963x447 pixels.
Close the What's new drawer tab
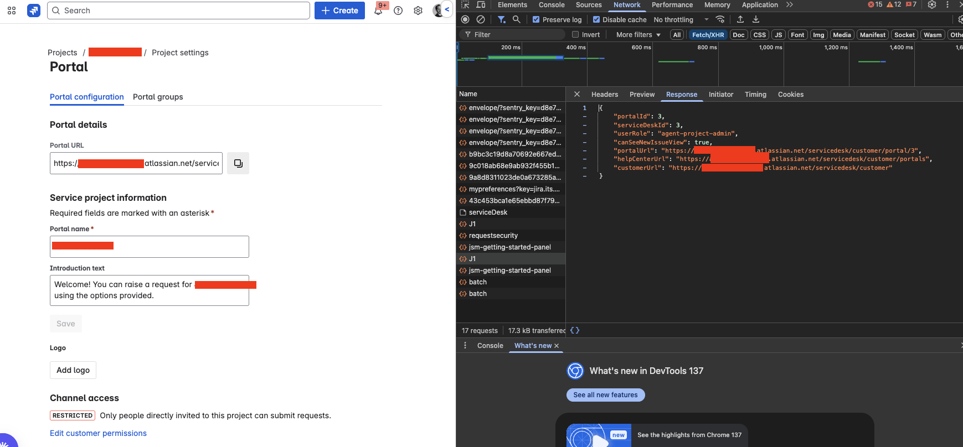[557, 346]
